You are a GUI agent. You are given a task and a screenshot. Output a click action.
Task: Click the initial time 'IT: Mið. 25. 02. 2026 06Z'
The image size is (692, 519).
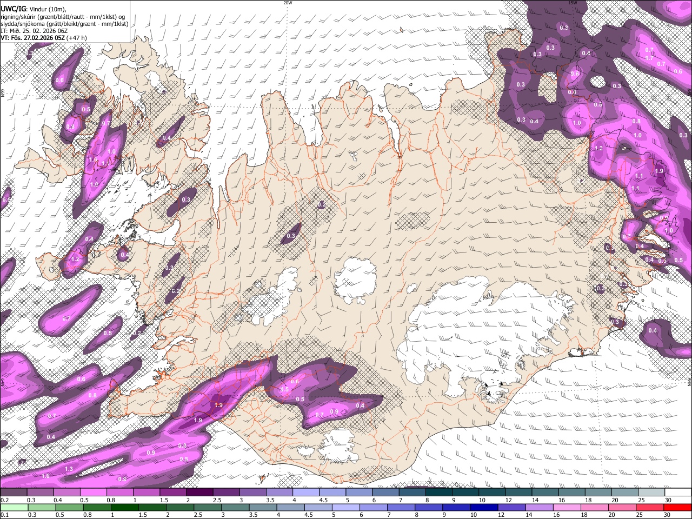(34, 31)
